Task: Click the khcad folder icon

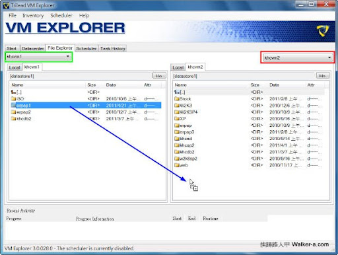Action: coord(177,139)
